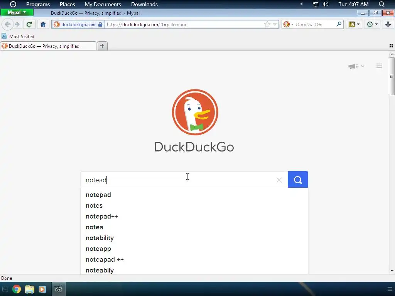Screen dimensions: 395x296
Task: Submit search with blue magnifier button
Action: (298, 180)
